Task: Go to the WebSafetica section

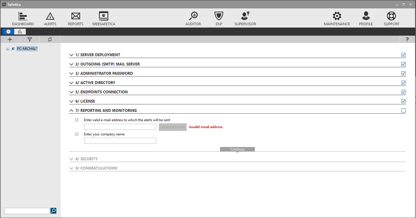Action: [103, 17]
